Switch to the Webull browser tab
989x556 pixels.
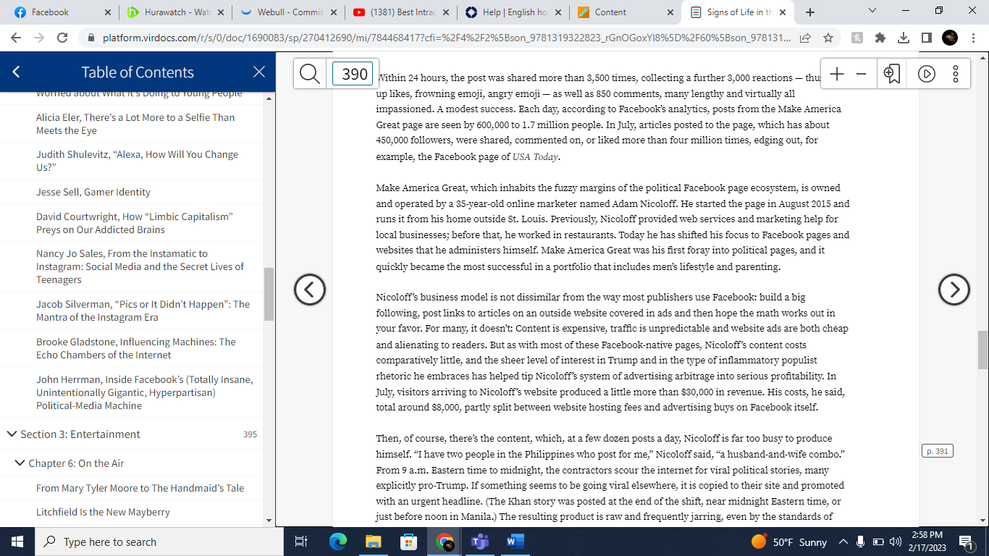pos(290,12)
